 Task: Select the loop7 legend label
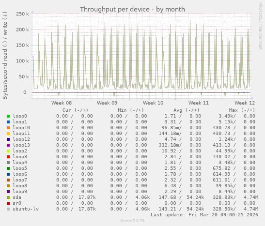click(20, 180)
